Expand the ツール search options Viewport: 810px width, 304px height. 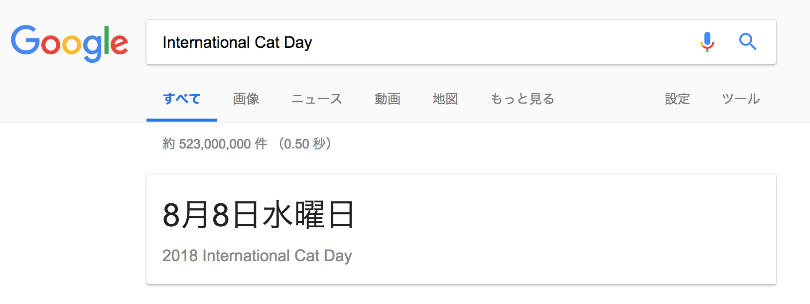coord(741,99)
